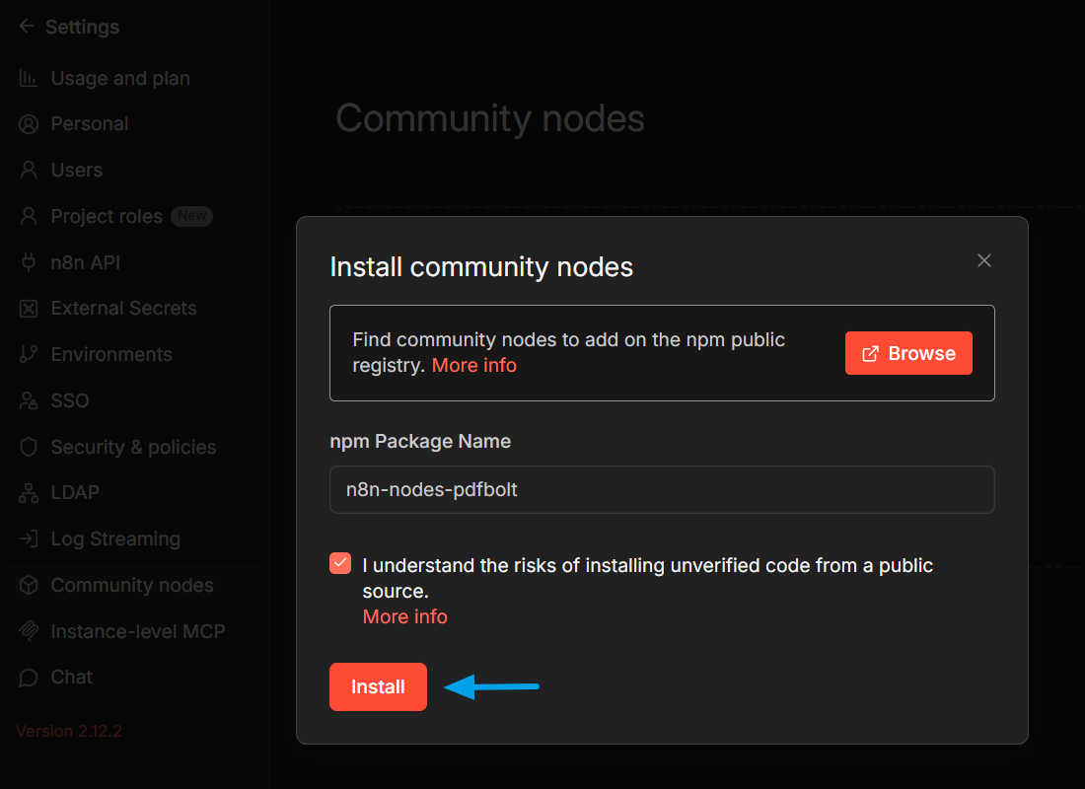The height and width of the screenshot is (789, 1085).
Task: Click the Browse button
Action: pos(908,352)
